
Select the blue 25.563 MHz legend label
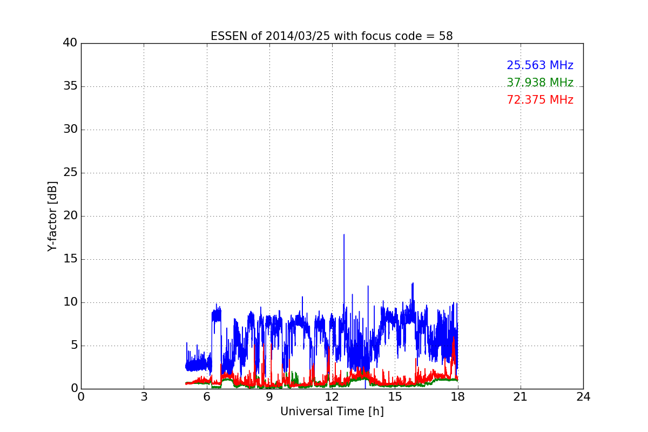540,65
